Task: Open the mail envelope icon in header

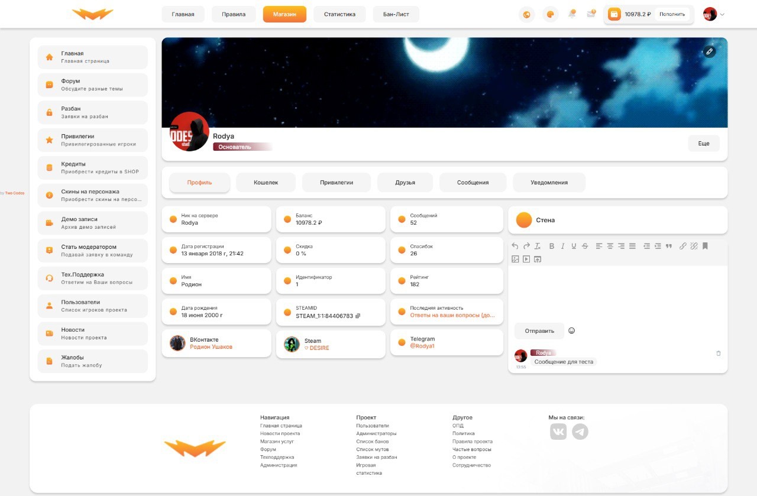Action: [x=591, y=14]
